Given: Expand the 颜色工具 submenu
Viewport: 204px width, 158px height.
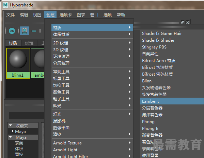Looking at the screenshot, I should click(x=92, y=92).
